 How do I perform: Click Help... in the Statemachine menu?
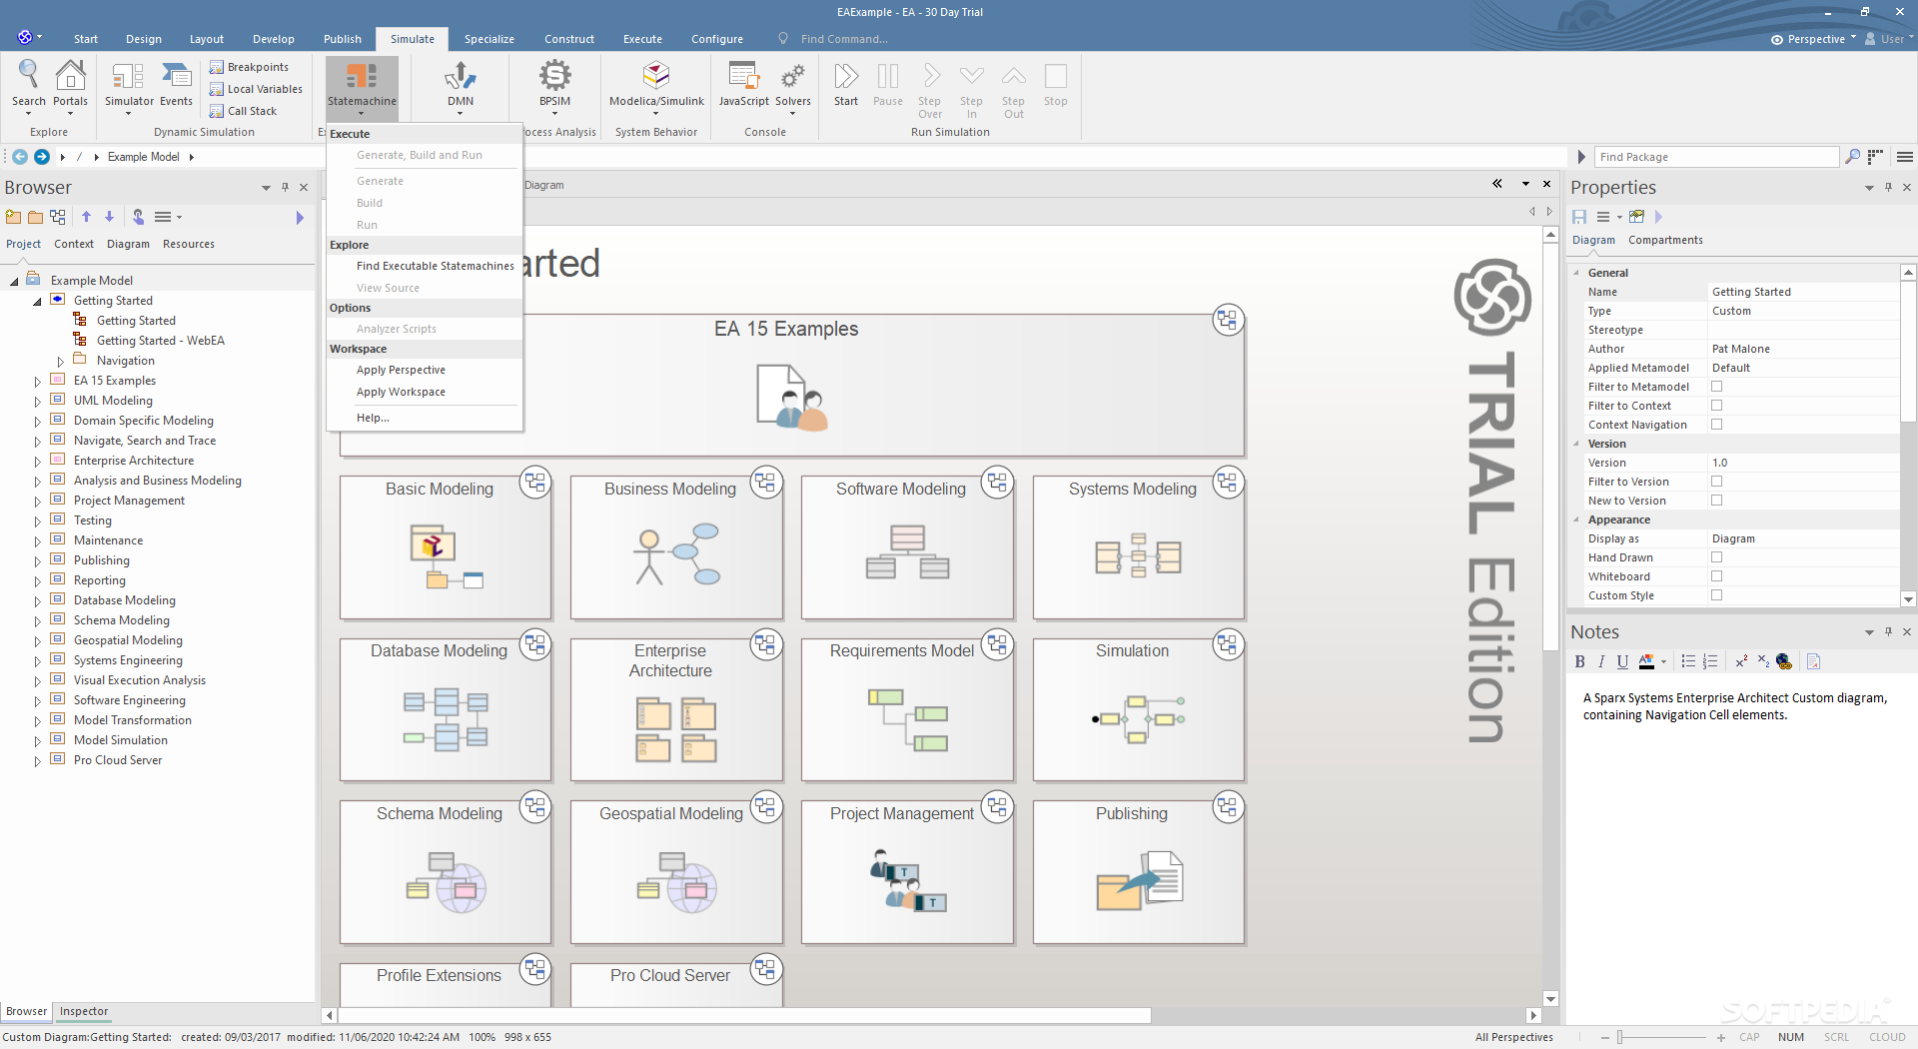[373, 418]
